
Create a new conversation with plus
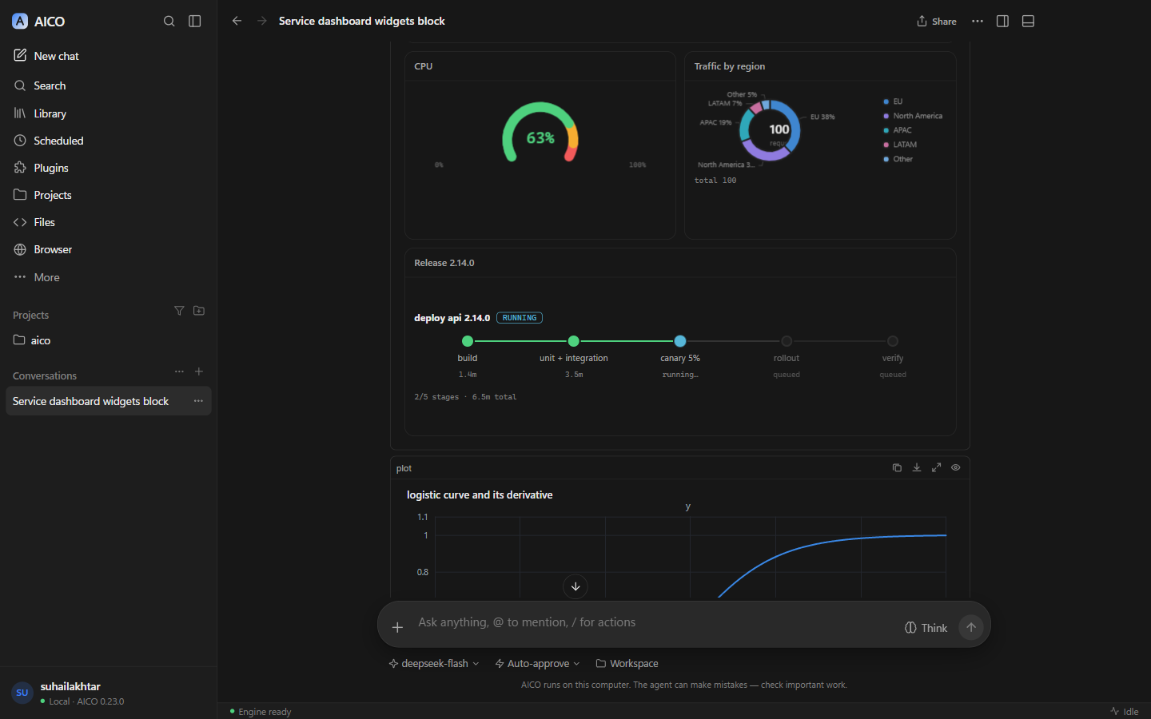199,371
